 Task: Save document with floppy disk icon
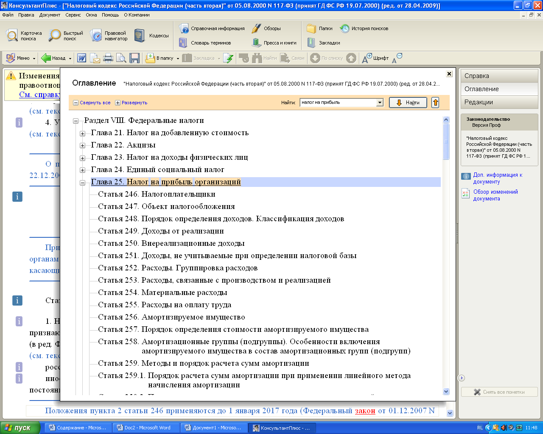click(134, 58)
